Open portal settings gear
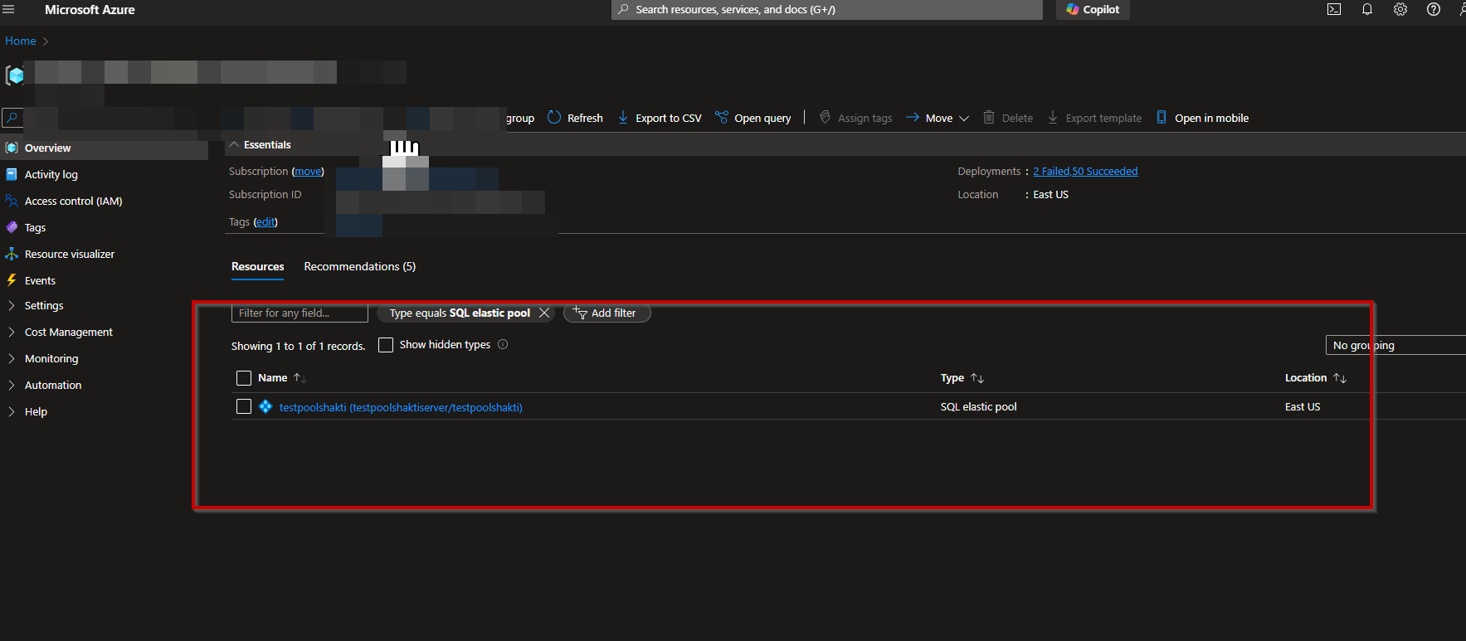 1400,10
